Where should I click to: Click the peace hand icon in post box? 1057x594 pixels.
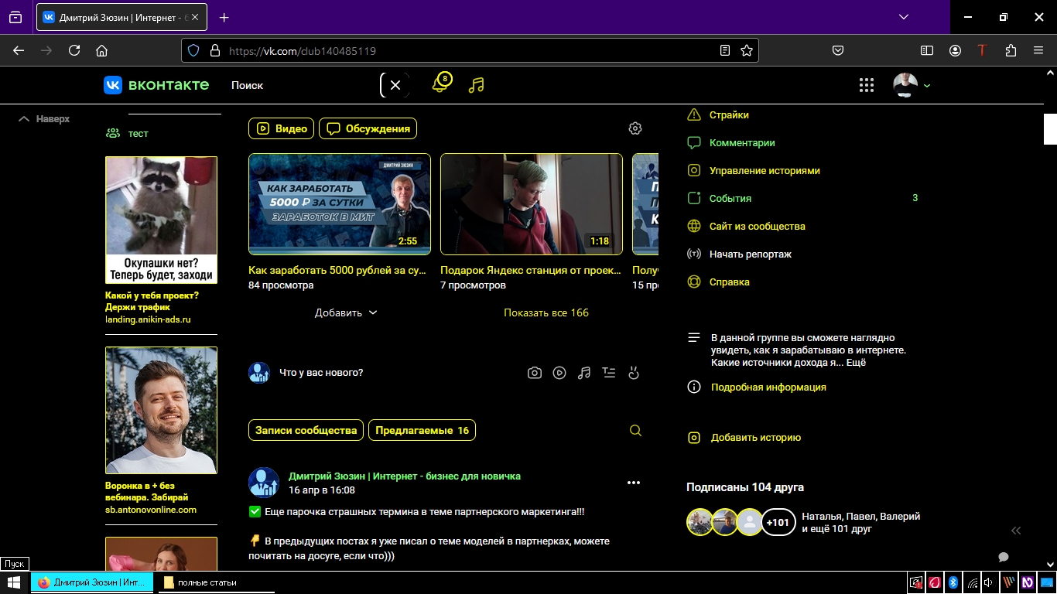[634, 373]
